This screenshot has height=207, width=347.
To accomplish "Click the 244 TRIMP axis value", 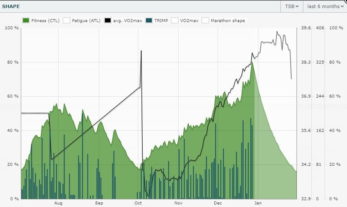I will pos(320,96).
